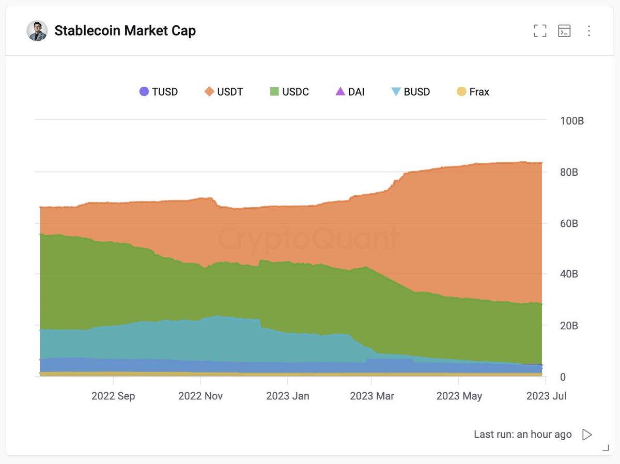Image resolution: width=620 pixels, height=464 pixels.
Task: Toggle Frax series in legend
Action: coord(473,92)
